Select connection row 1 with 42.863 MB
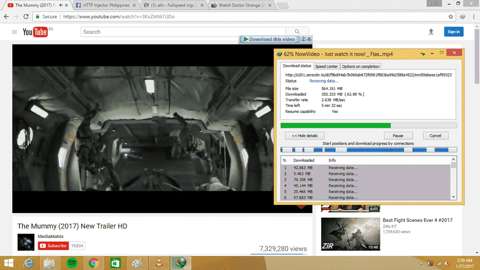 (366, 168)
